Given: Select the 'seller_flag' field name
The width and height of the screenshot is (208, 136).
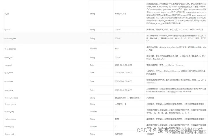Looking at the screenshot, I should click(x=10, y=126).
